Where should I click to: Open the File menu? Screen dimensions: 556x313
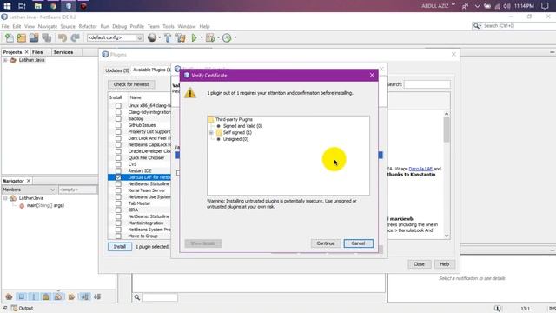coord(5,27)
